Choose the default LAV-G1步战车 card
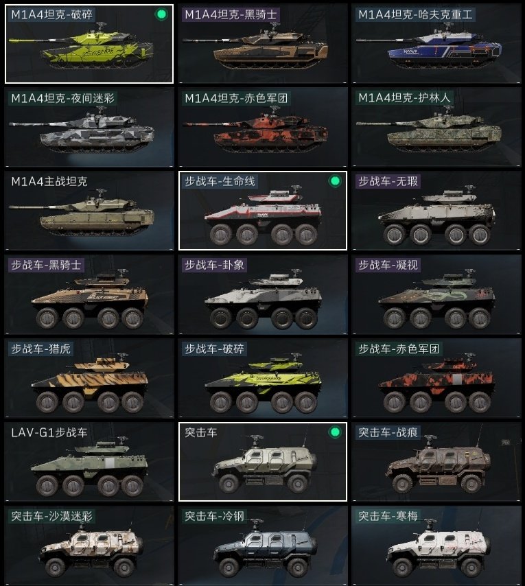This screenshot has width=525, height=586. 89,462
